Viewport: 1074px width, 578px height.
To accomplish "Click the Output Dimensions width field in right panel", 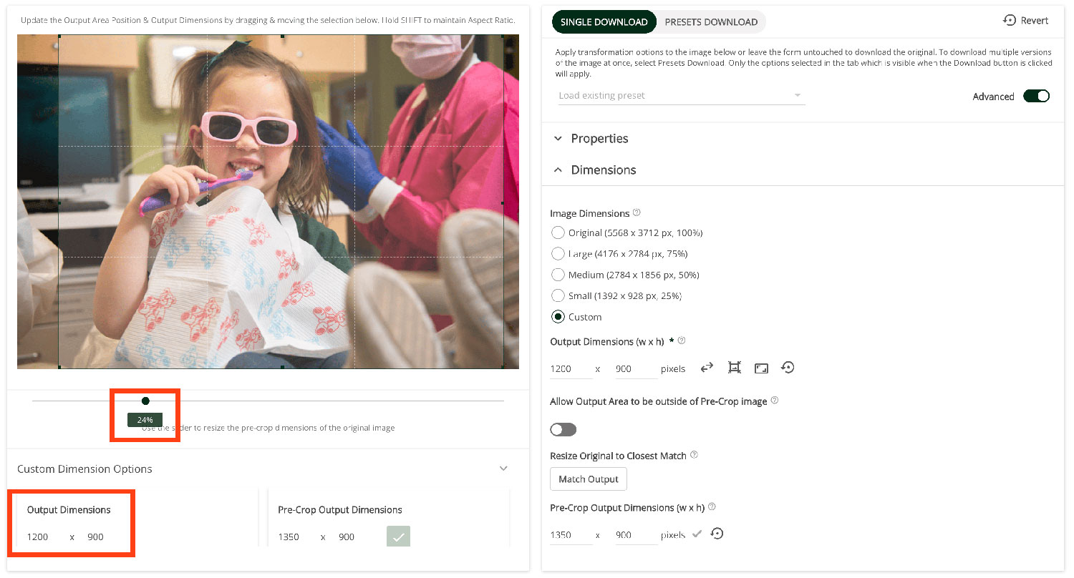I will pos(569,369).
